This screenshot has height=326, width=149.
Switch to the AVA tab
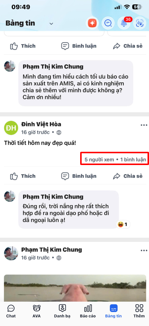(37, 311)
